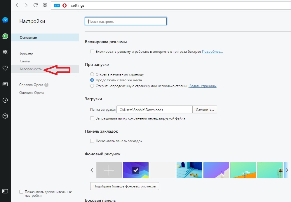Image resolution: width=291 pixels, height=202 pixels.
Task: Open the Браузер settings section
Action: pos(26,53)
